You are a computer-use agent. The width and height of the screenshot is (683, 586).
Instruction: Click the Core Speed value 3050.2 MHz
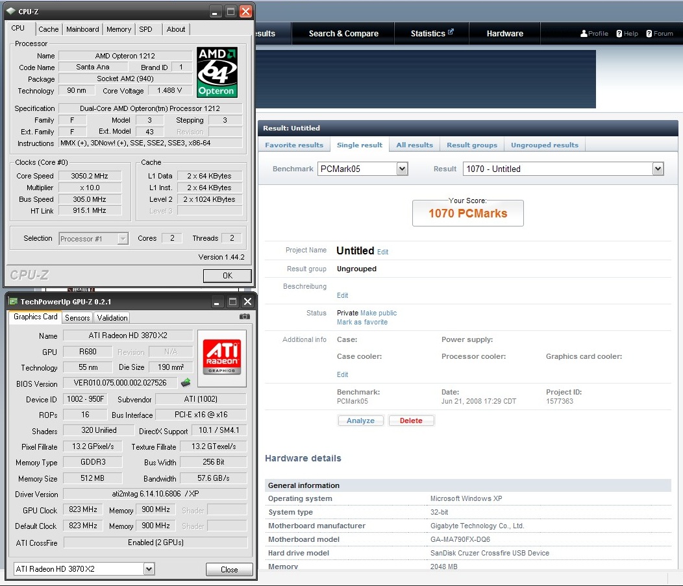[x=90, y=176]
